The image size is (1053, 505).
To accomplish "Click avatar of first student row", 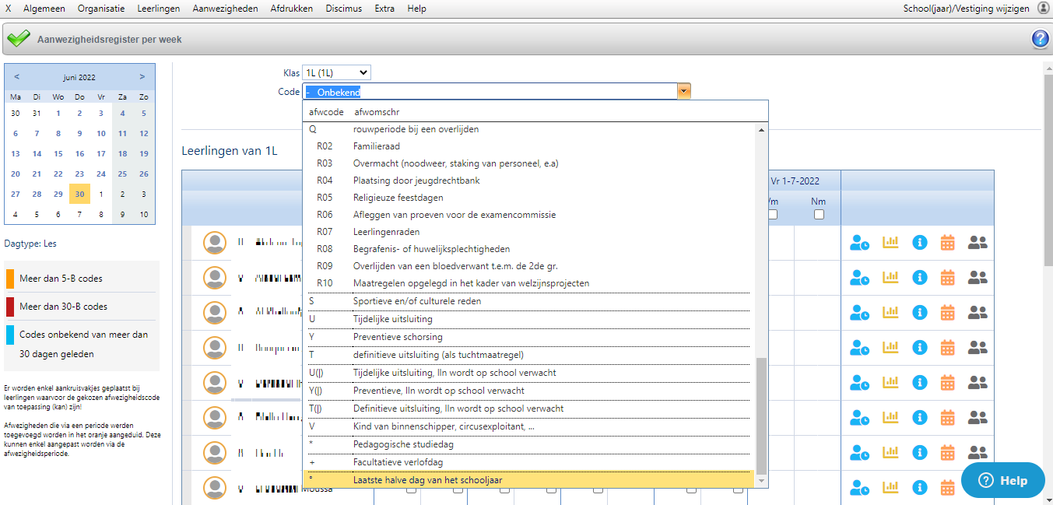I will pyautogui.click(x=215, y=243).
